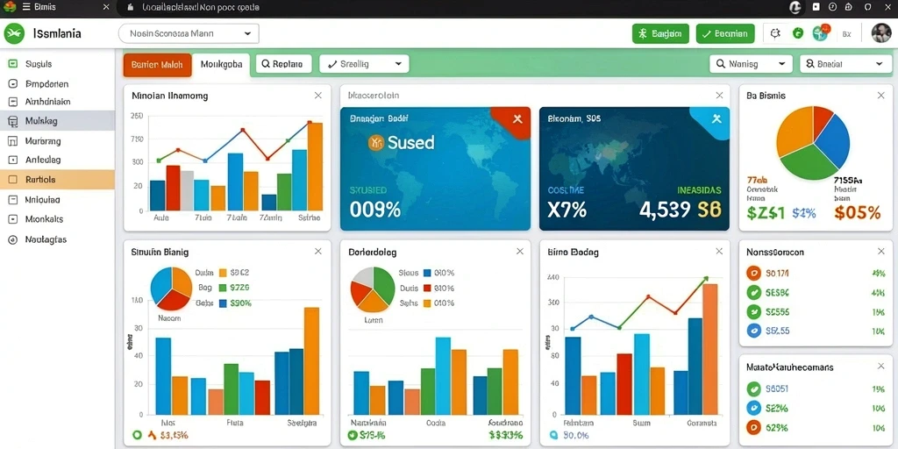Open the user profile avatar
This screenshot has height=449, width=898.
point(881,34)
